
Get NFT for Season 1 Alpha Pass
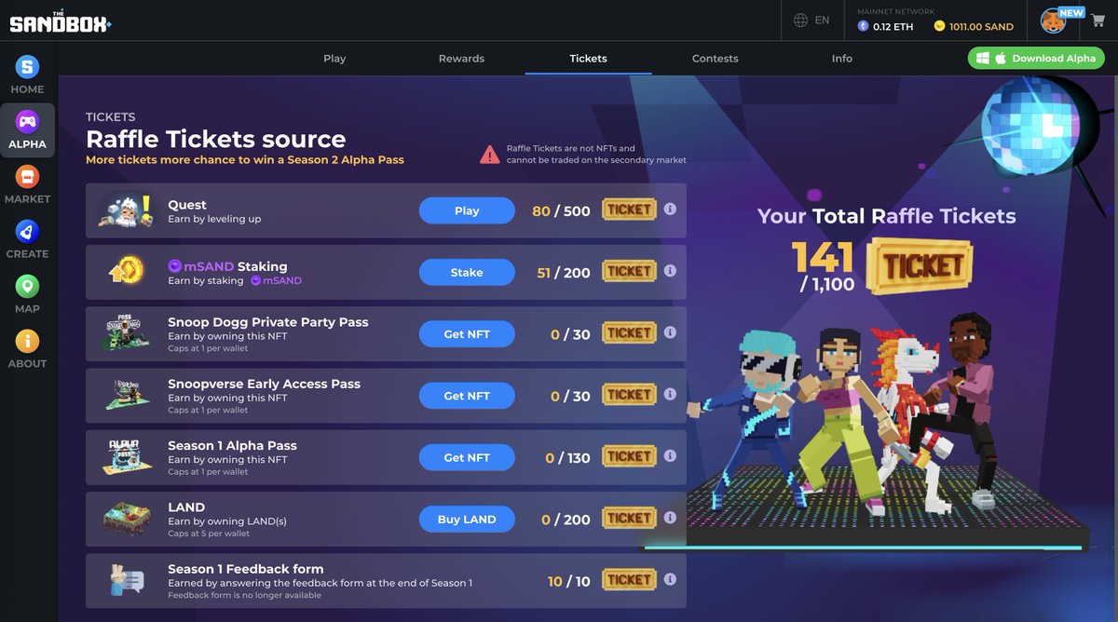[467, 457]
